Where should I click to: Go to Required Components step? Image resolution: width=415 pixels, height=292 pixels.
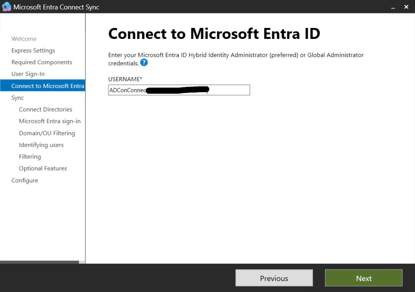pyautogui.click(x=42, y=62)
